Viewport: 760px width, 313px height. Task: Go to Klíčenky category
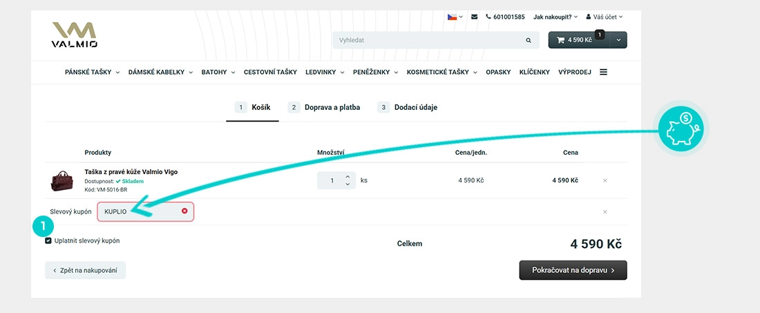[x=535, y=72]
